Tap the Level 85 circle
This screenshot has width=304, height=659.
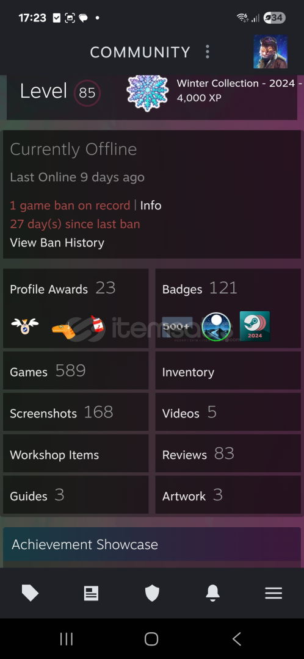click(x=87, y=93)
